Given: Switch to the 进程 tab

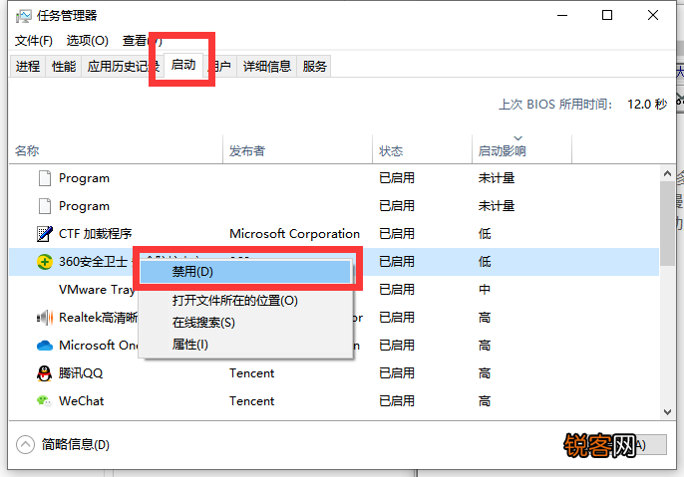Looking at the screenshot, I should point(28,66).
